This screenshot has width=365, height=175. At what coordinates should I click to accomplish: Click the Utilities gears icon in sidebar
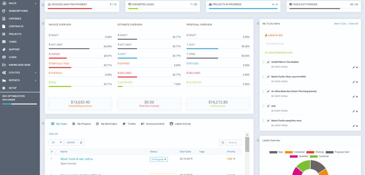[4, 73]
